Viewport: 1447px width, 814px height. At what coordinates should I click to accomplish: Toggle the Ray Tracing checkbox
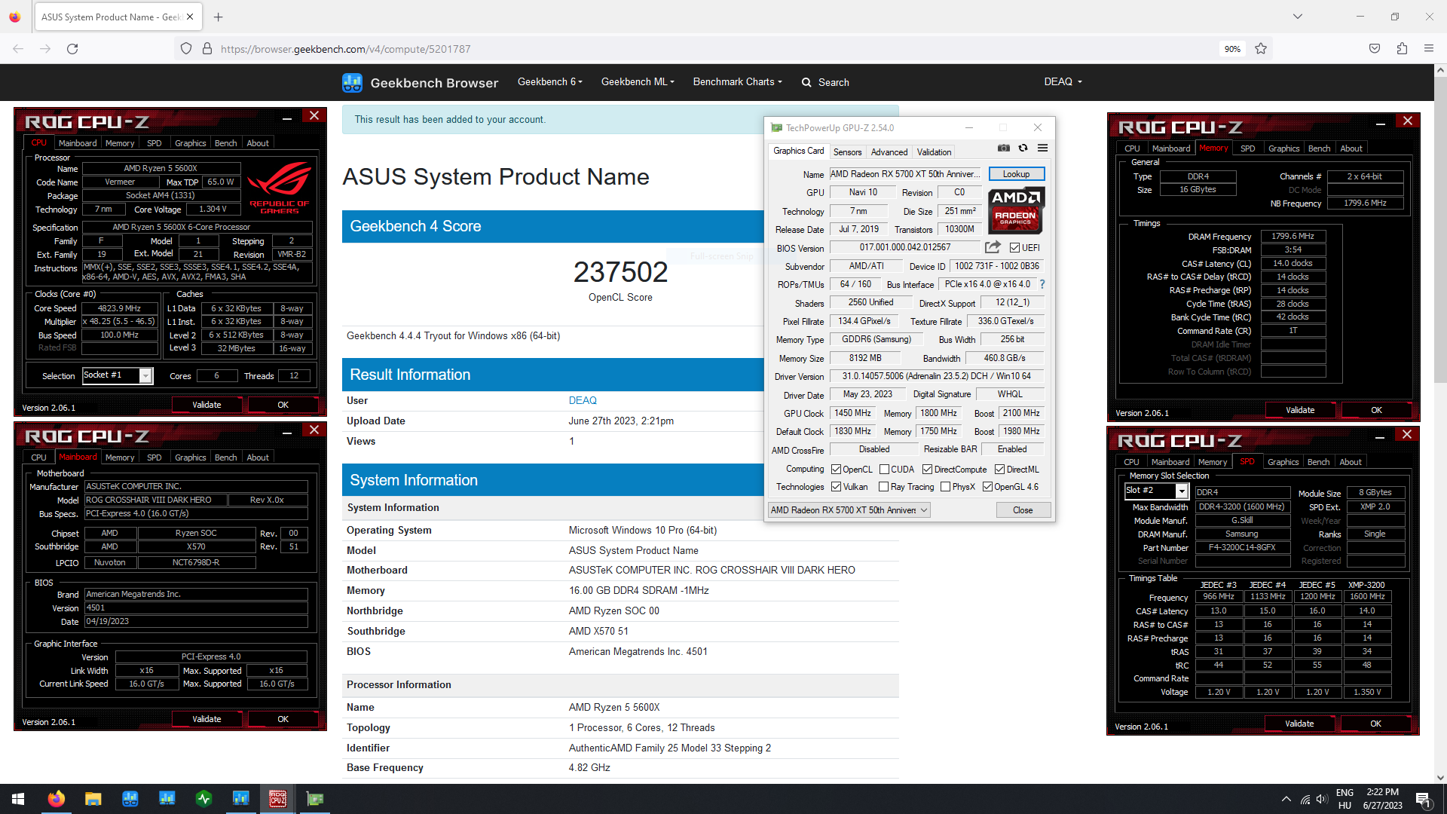point(884,487)
